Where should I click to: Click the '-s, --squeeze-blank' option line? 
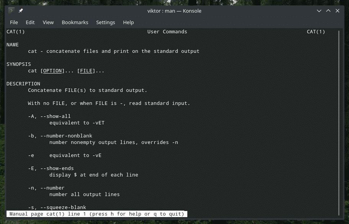coord(57,207)
